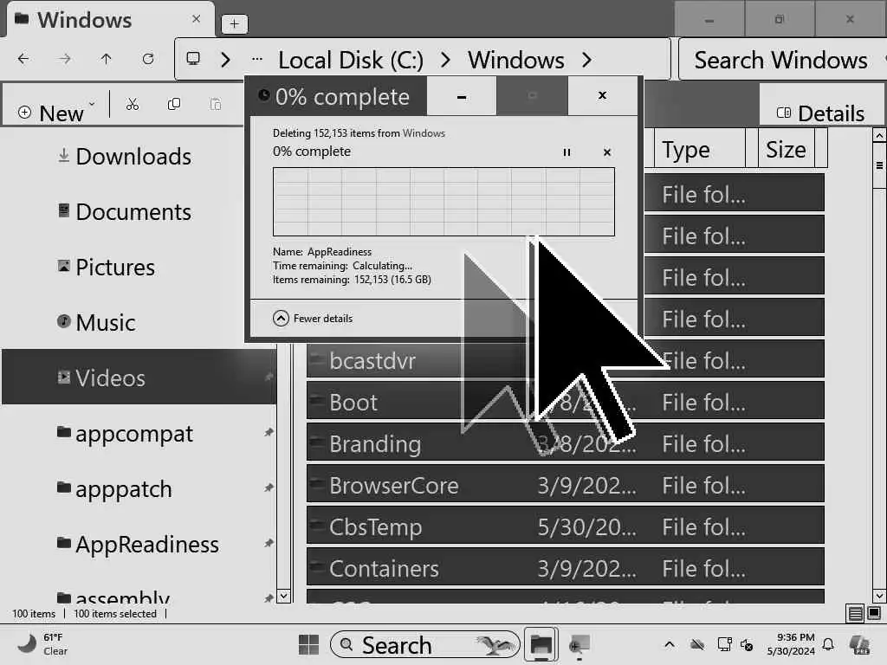This screenshot has width=887, height=665.
Task: Click the muted volume tray icon
Action: click(x=747, y=644)
